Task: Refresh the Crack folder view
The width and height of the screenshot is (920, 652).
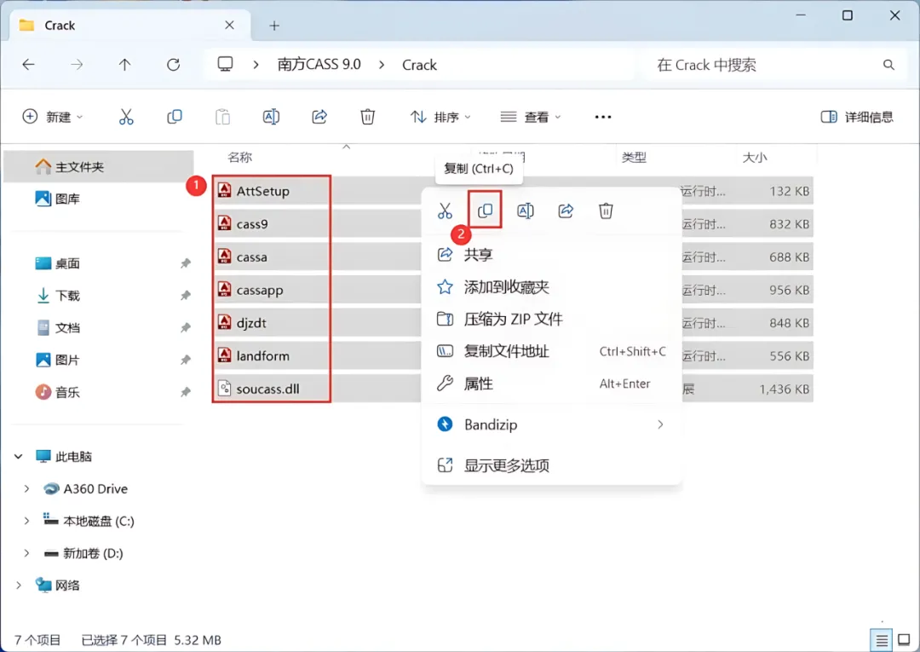Action: (173, 65)
